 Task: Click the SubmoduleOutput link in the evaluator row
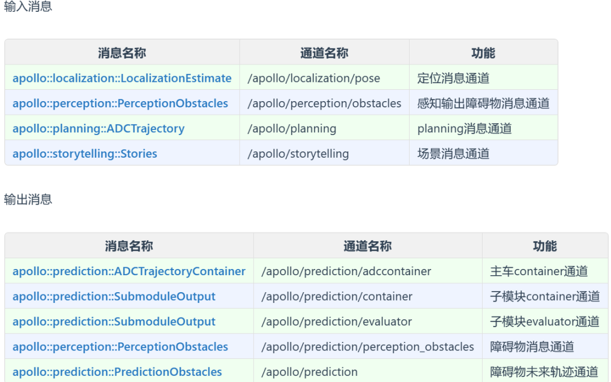coord(114,322)
